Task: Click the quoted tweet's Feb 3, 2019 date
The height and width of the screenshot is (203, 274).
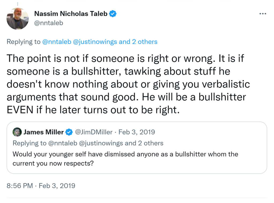Action: [137, 132]
